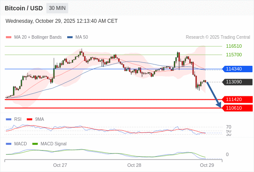Click the MA 20 + Bollinger Bands legend label
Image resolution: width=254 pixels, height=172 pixels.
pyautogui.click(x=38, y=37)
